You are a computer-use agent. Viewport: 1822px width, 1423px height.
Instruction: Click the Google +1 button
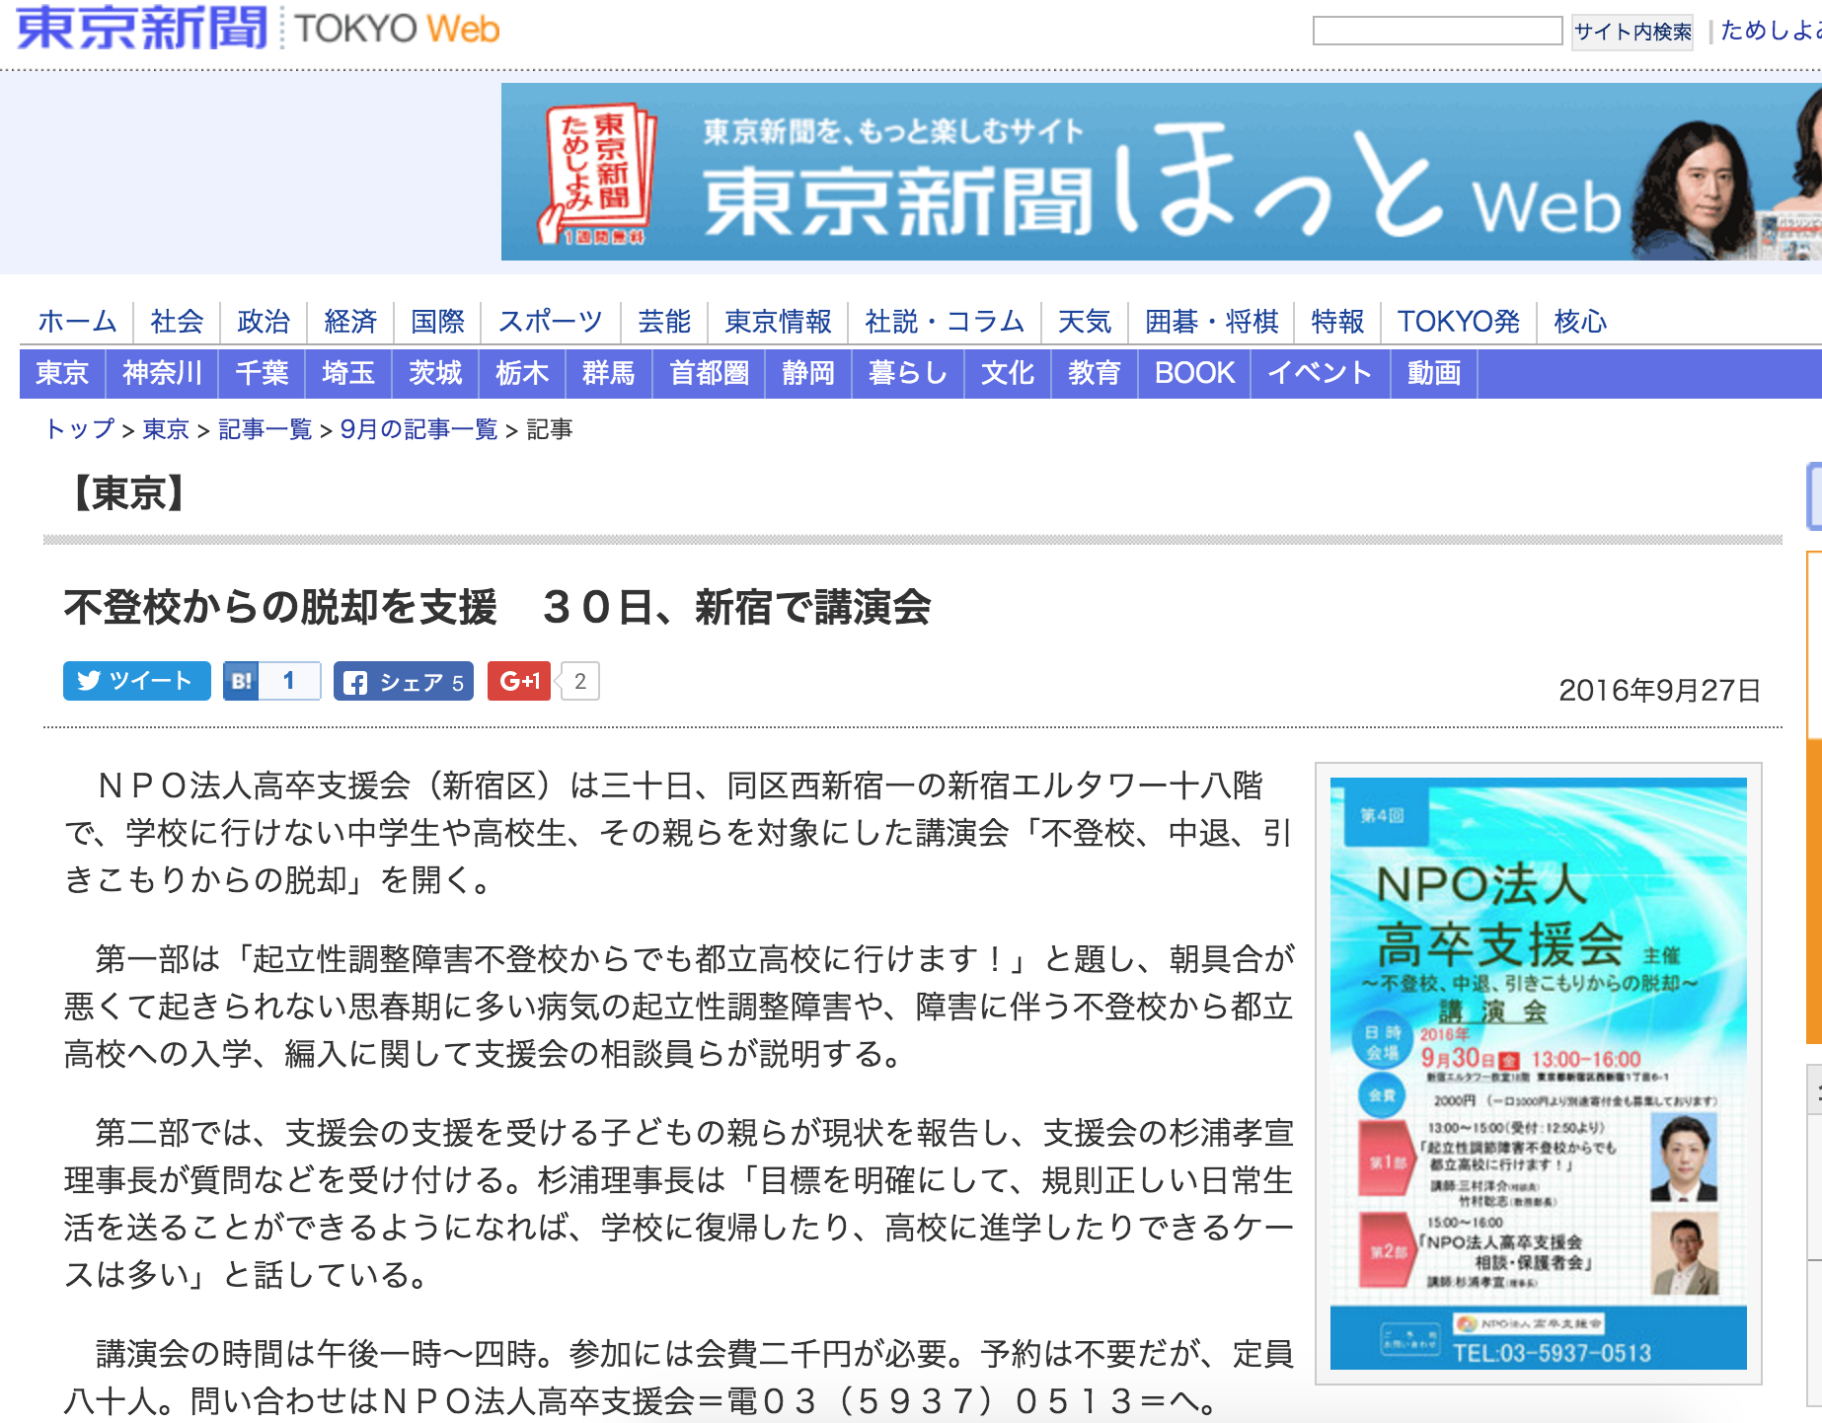[519, 681]
